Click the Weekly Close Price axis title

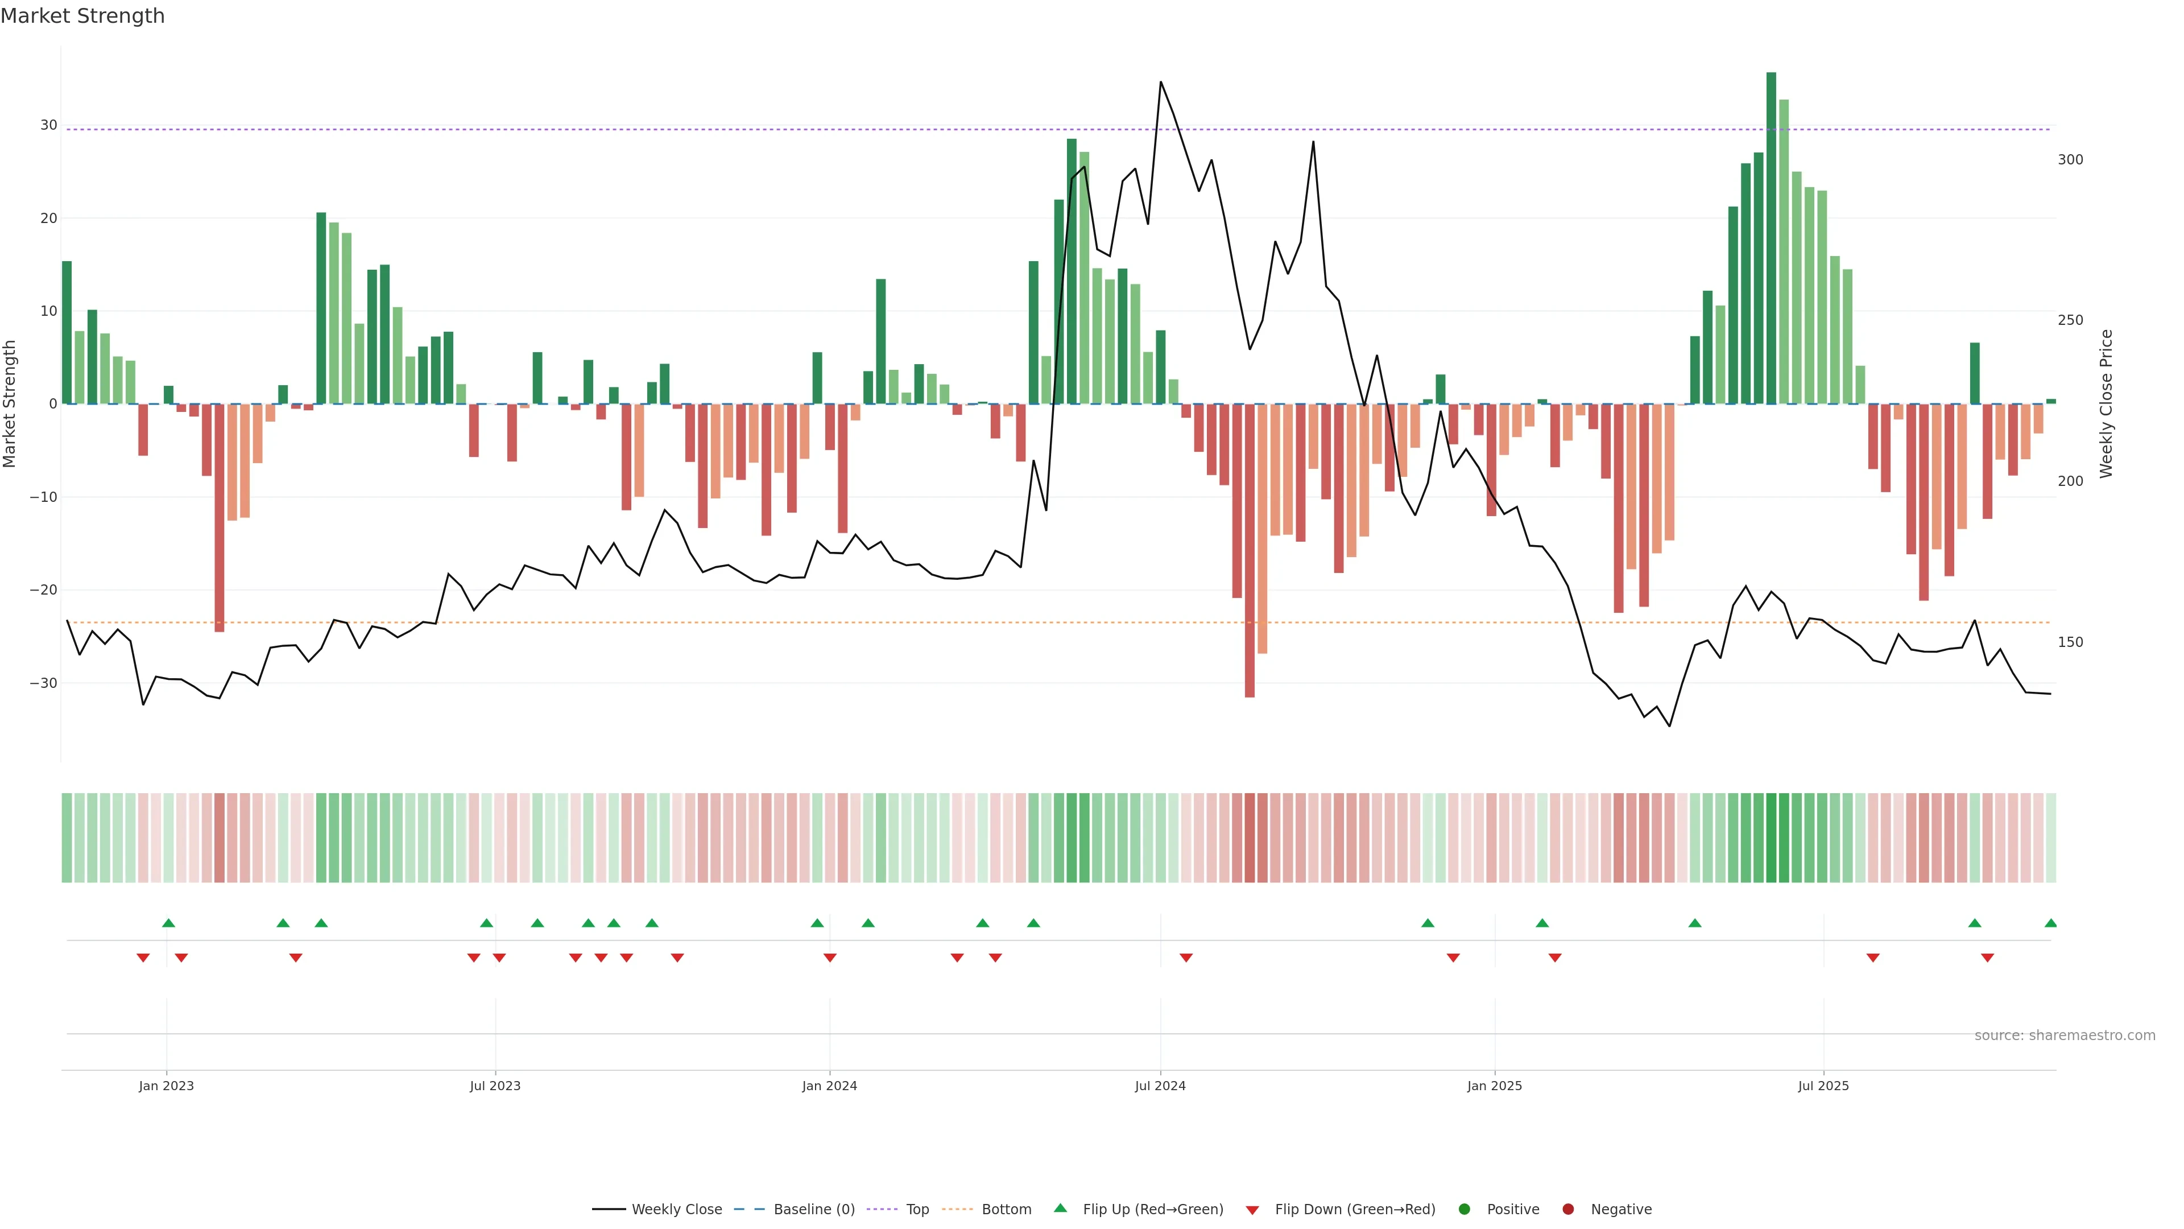point(2106,404)
